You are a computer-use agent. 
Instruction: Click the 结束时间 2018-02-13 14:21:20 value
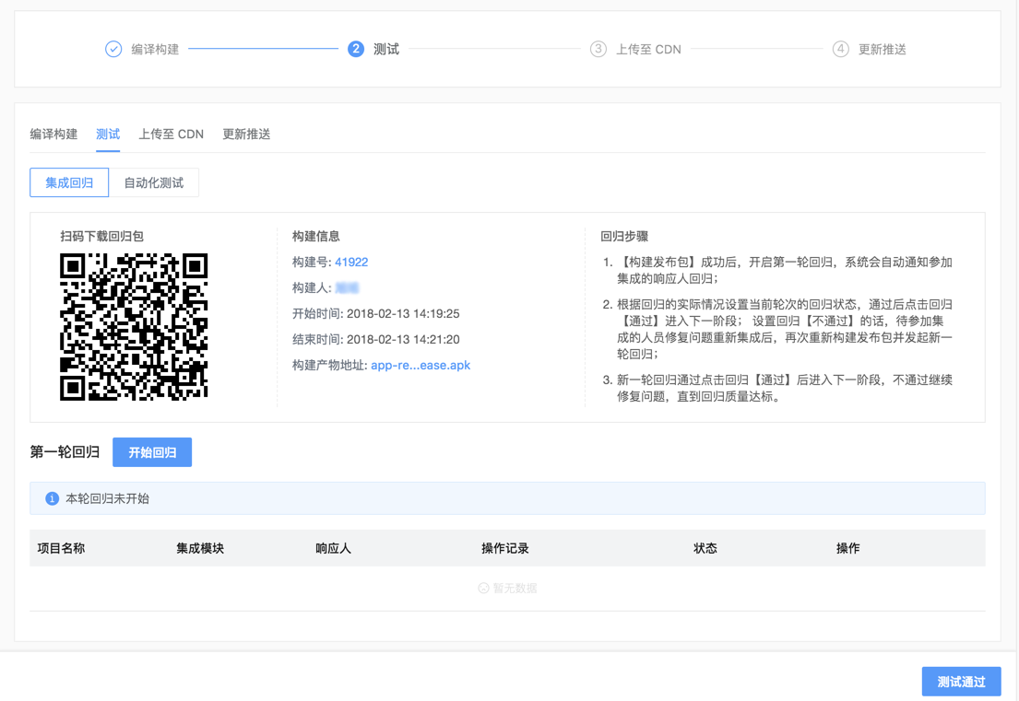[403, 340]
